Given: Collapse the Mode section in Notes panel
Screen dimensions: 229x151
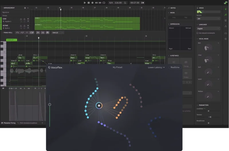Looking at the screenshot, I should (169, 13).
